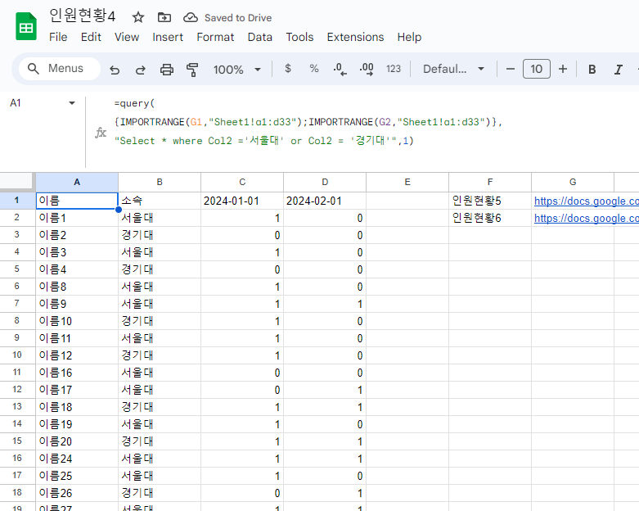The image size is (639, 511).
Task: Format as percent with the % icon
Action: 314,69
